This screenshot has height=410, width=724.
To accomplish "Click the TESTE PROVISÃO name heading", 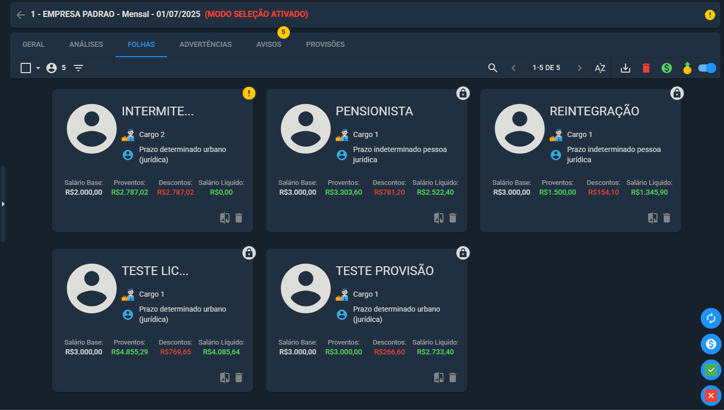I will [385, 271].
